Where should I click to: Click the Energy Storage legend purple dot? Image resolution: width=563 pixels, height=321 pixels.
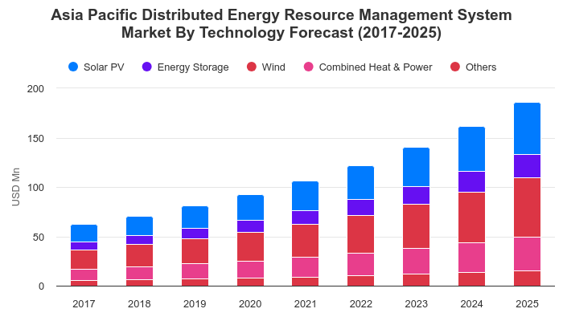pos(147,67)
